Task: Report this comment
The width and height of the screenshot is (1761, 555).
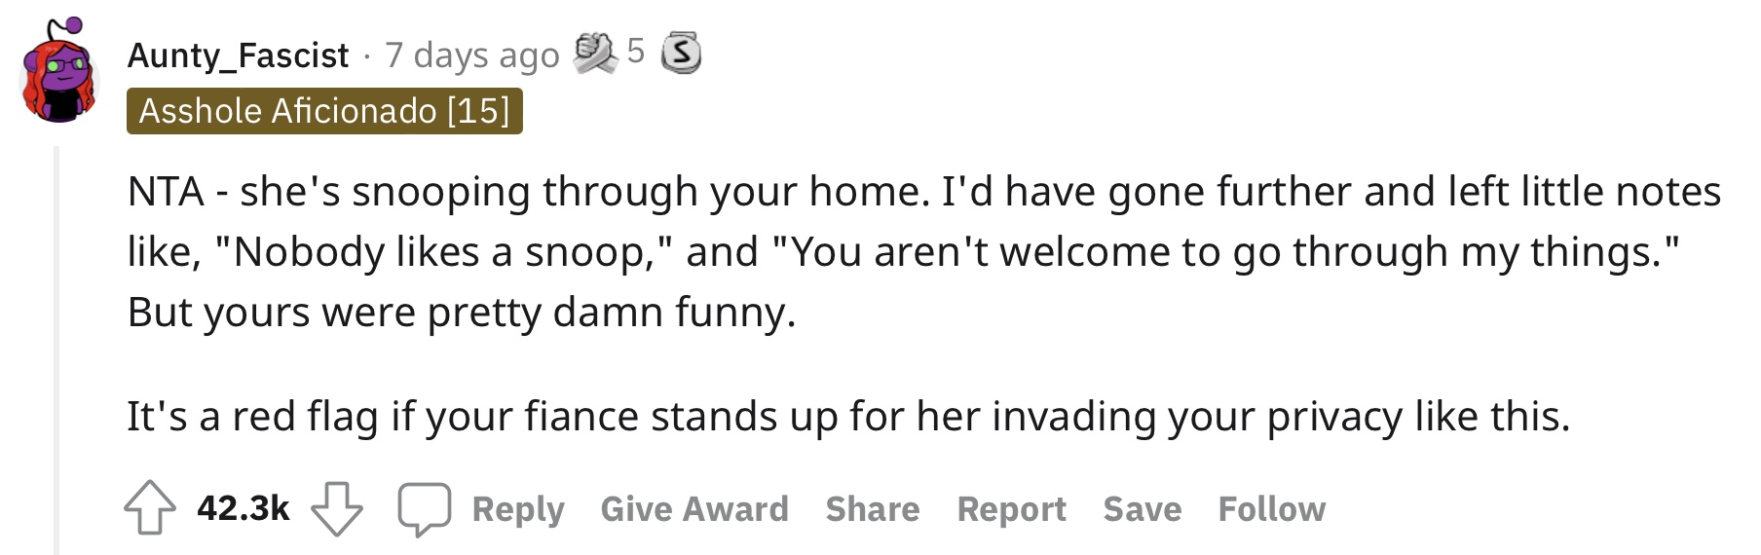Action: [x=1012, y=509]
